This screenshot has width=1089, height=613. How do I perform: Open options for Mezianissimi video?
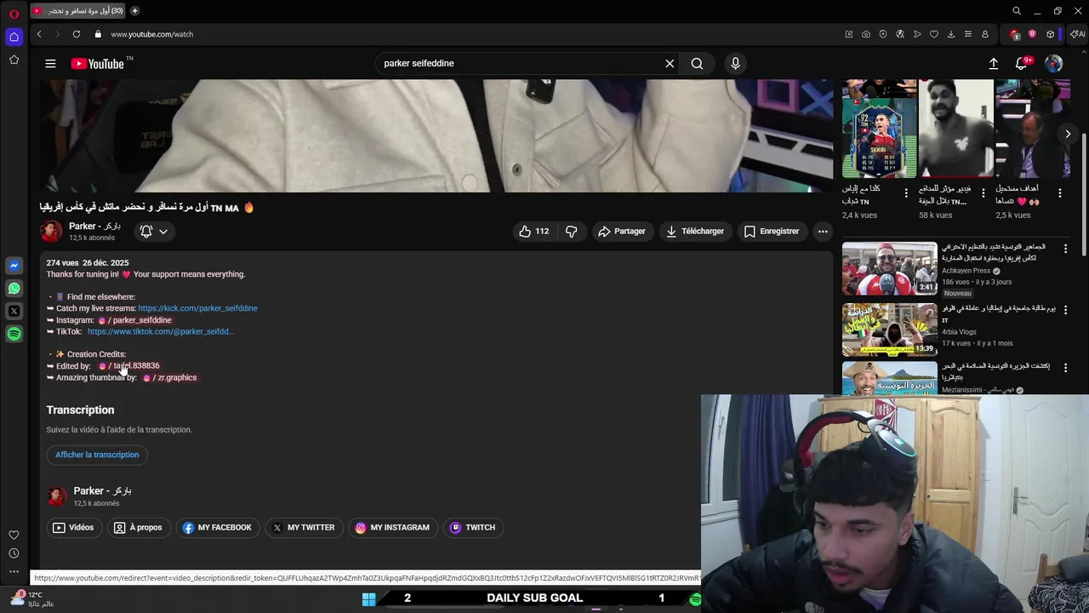1065,368
